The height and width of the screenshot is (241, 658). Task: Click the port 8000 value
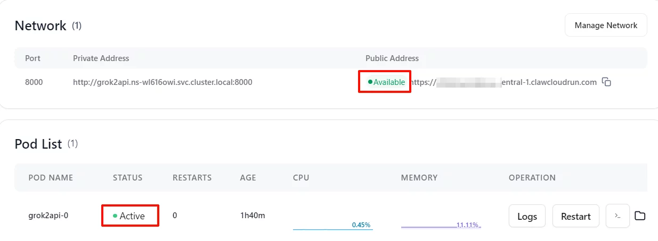tap(34, 82)
